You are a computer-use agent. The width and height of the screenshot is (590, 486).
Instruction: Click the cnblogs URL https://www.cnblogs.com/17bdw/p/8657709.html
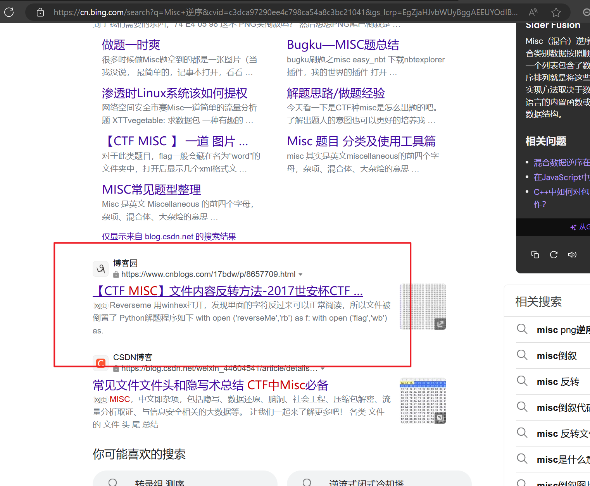coord(208,274)
